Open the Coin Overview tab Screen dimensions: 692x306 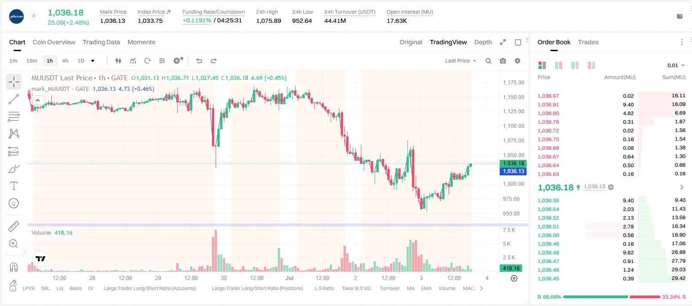click(x=54, y=42)
